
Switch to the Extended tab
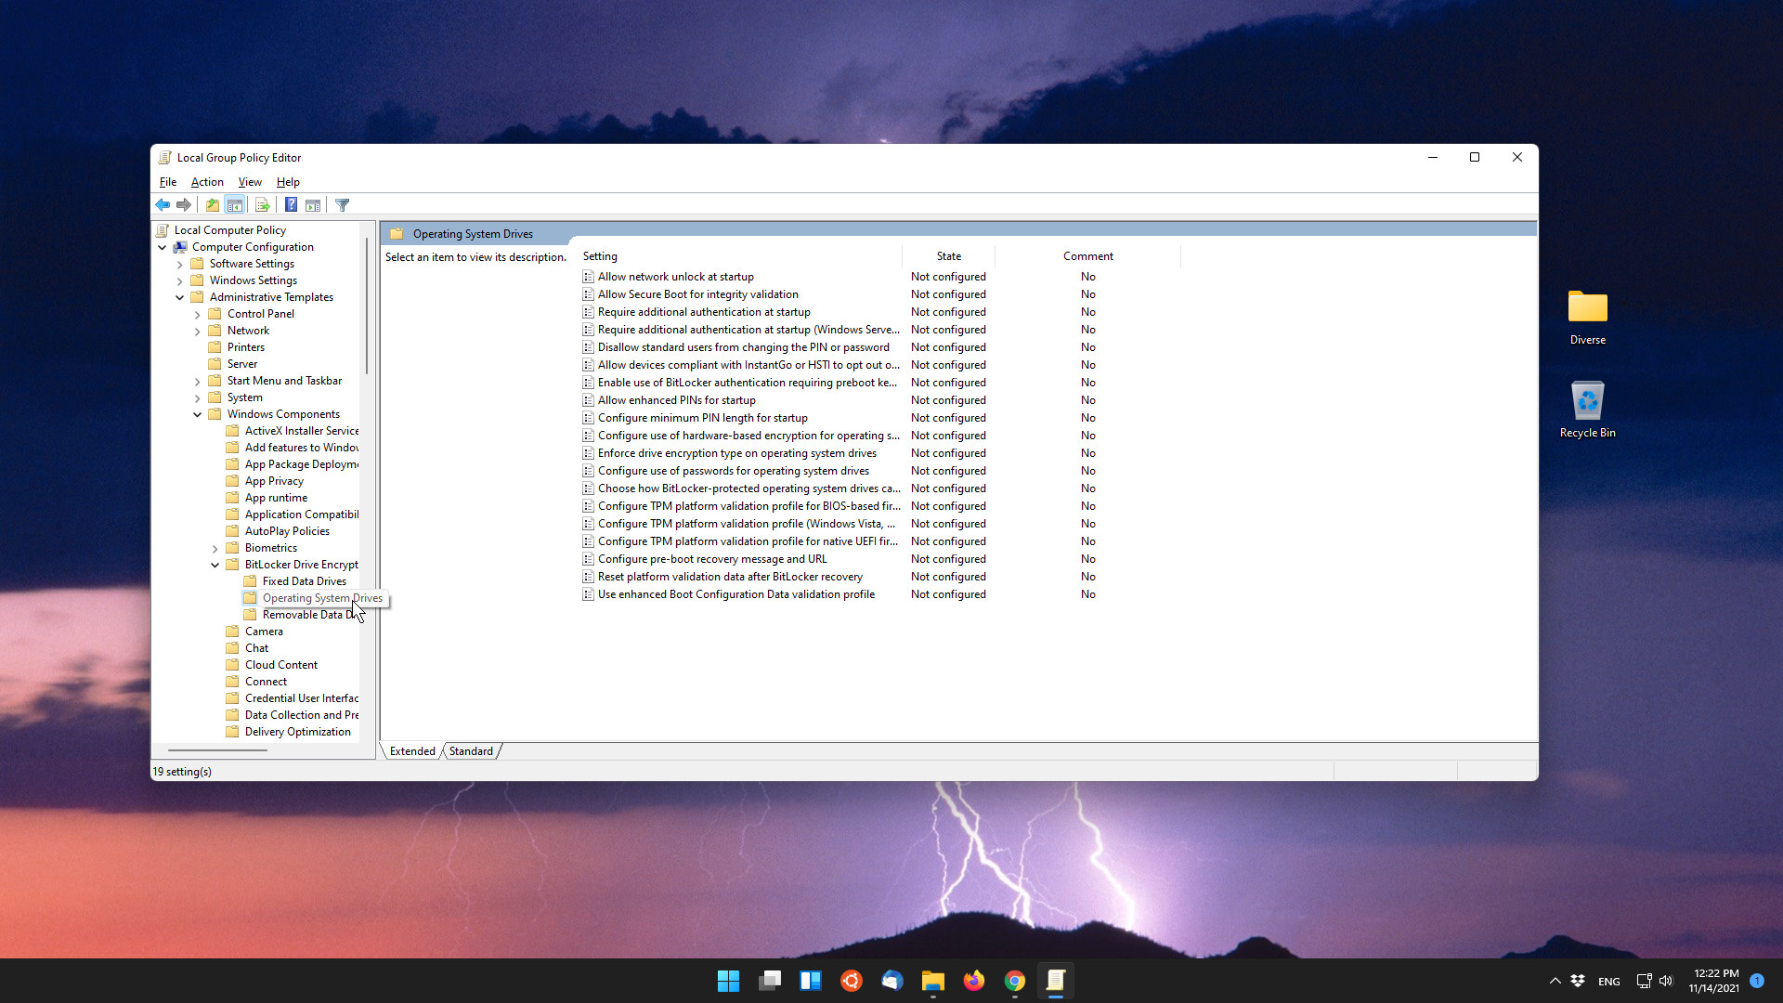(x=412, y=751)
